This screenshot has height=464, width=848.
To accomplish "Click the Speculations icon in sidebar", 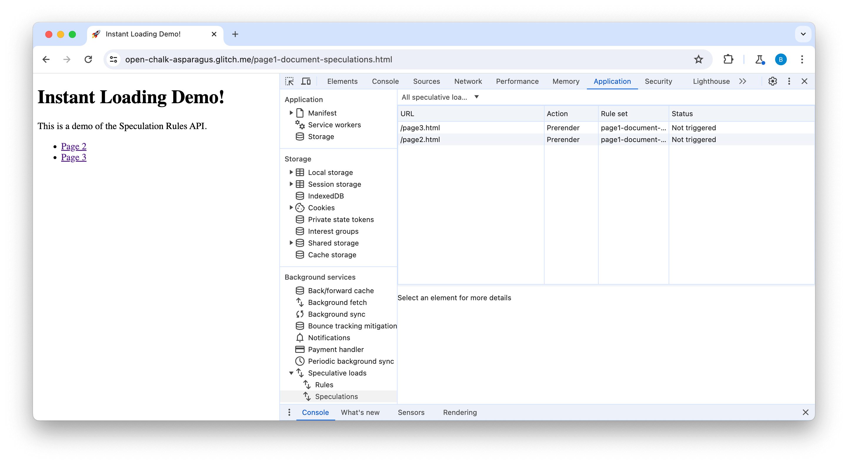I will click(x=308, y=396).
